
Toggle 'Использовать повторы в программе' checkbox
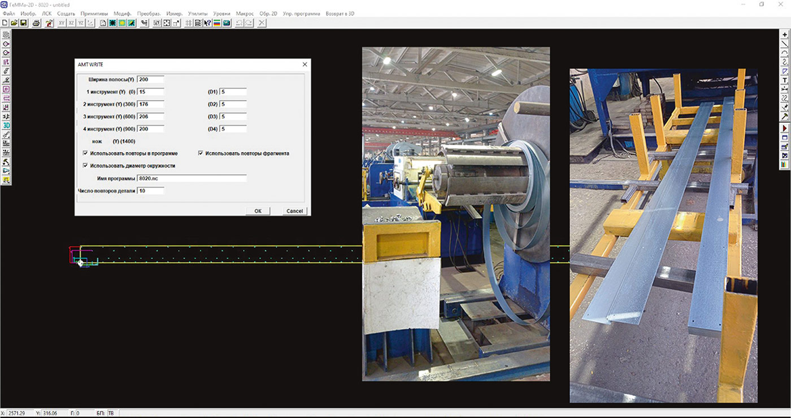click(85, 153)
